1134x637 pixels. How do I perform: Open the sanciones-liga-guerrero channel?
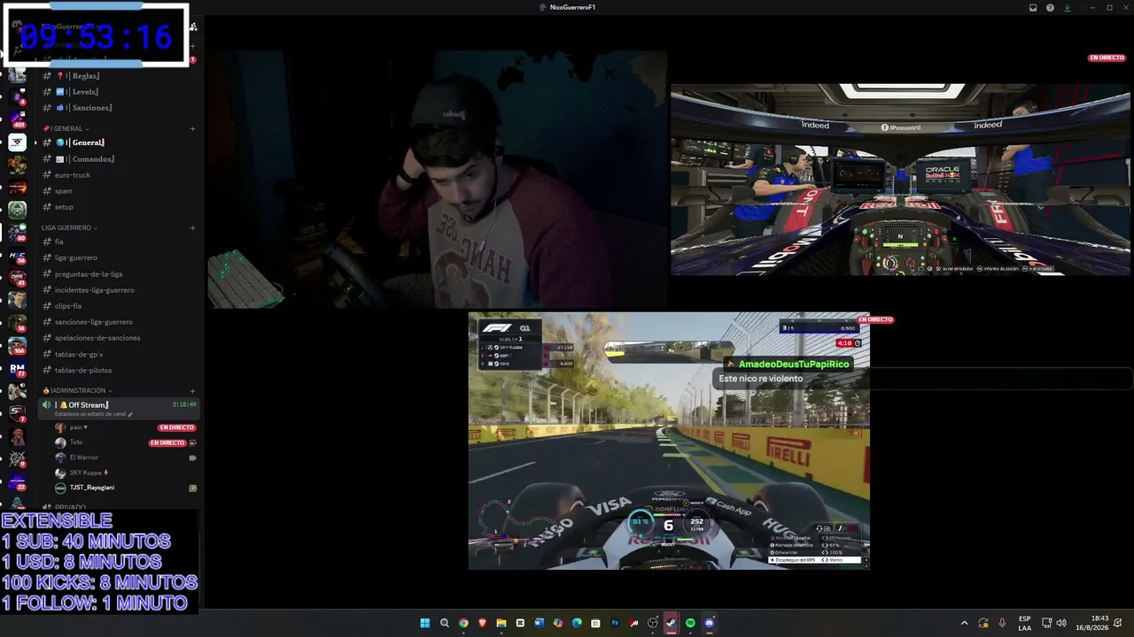tap(119, 322)
